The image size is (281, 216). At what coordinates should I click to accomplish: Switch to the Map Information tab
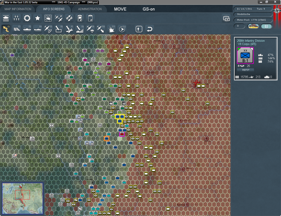(x=18, y=9)
